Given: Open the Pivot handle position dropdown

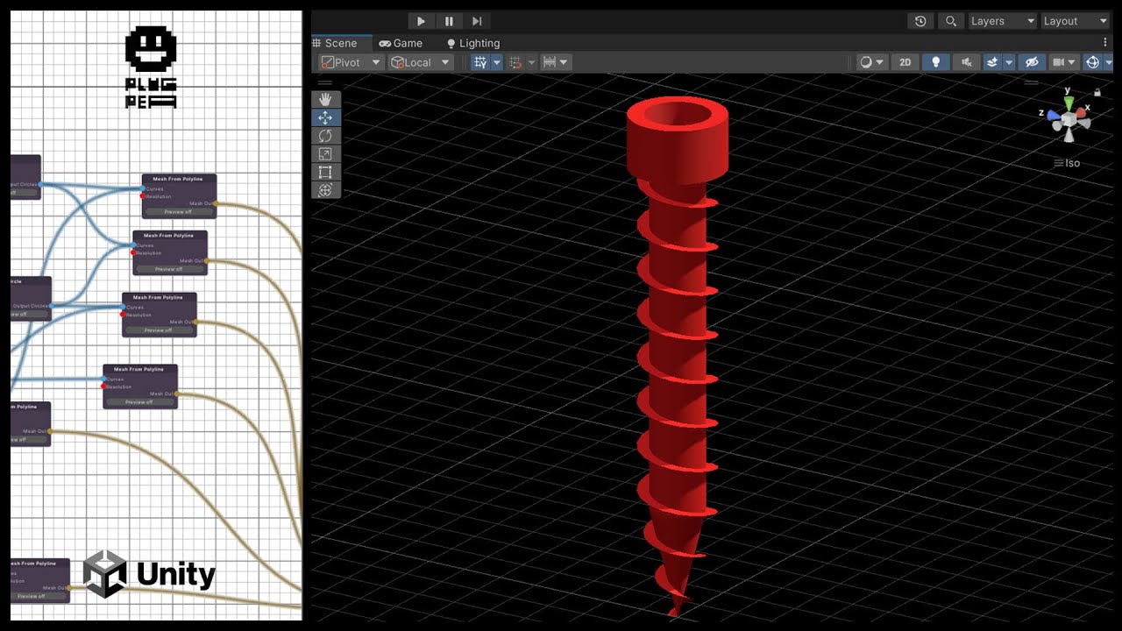Looking at the screenshot, I should (x=351, y=62).
